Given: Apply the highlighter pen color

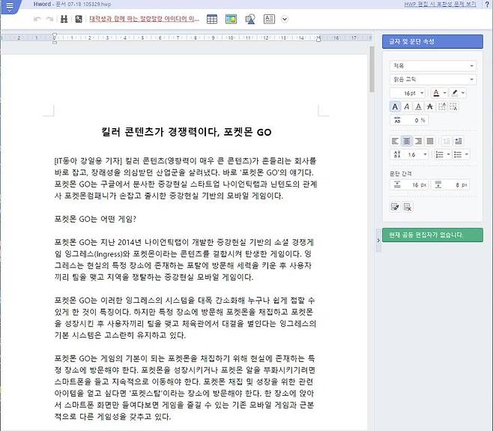Looking at the screenshot, I should tap(455, 93).
